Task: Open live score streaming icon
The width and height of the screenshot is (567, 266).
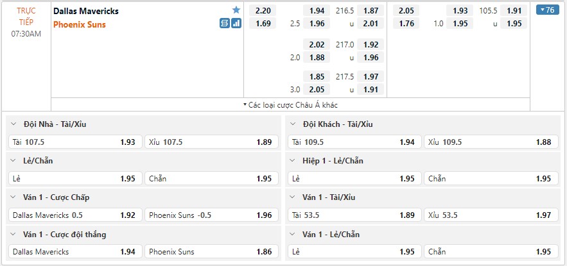Action: pos(225,24)
